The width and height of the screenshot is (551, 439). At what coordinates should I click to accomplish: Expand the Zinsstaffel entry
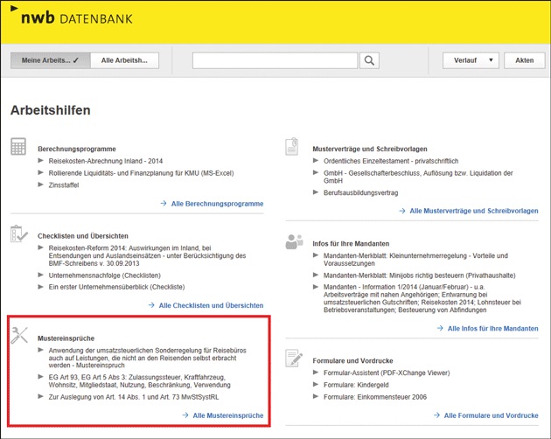[x=65, y=185]
